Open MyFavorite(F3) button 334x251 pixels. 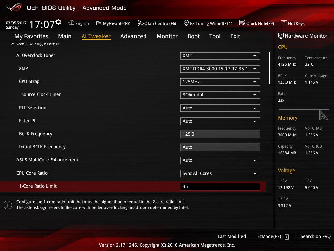tap(113, 23)
